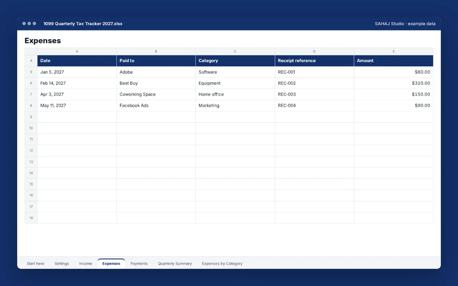The height and width of the screenshot is (286, 458).
Task: Select the Expenses sheet tab
Action: (111, 264)
